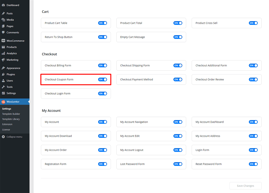
Task: Click the Plugins plug icon
Action: coord(3,74)
